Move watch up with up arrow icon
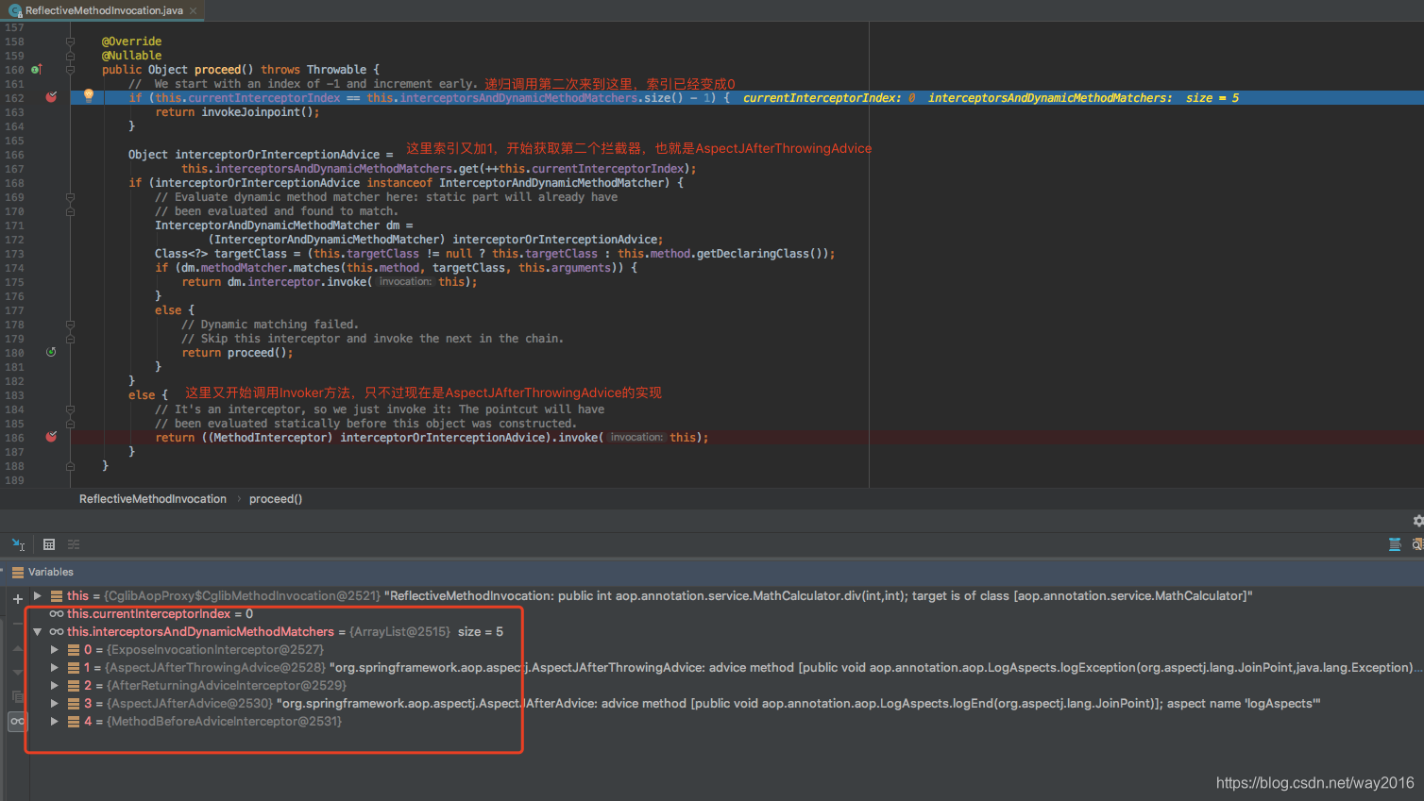Viewport: 1424px width, 801px height. pos(17,648)
